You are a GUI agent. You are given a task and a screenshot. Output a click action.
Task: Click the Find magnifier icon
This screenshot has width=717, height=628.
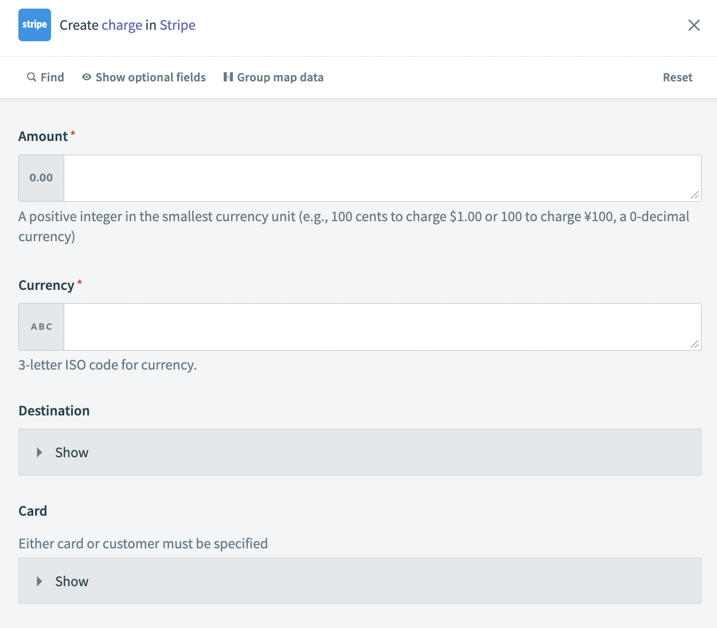32,77
